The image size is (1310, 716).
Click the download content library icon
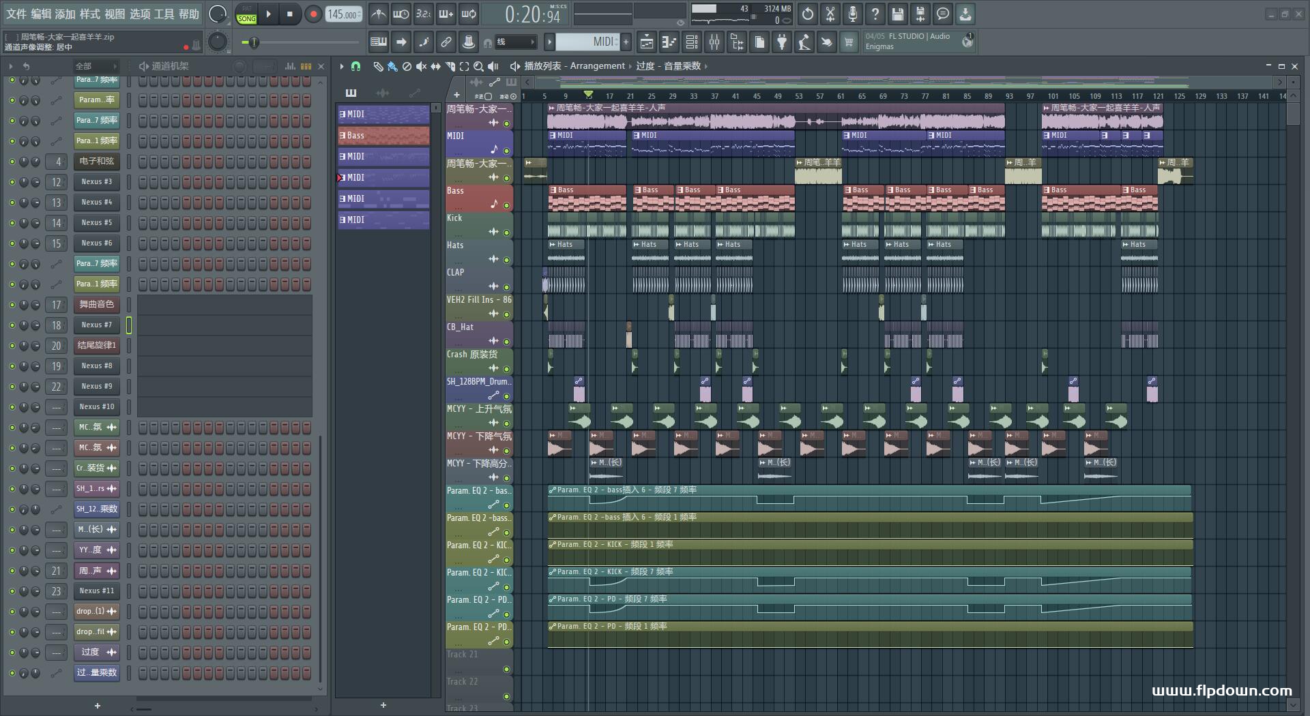[x=965, y=14]
